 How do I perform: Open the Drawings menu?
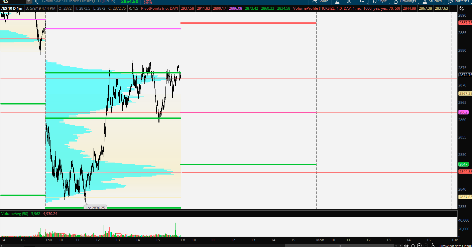[405, 1]
